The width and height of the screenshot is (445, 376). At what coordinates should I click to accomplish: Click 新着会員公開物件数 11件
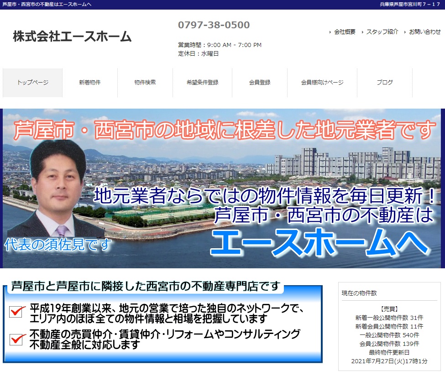(389, 326)
